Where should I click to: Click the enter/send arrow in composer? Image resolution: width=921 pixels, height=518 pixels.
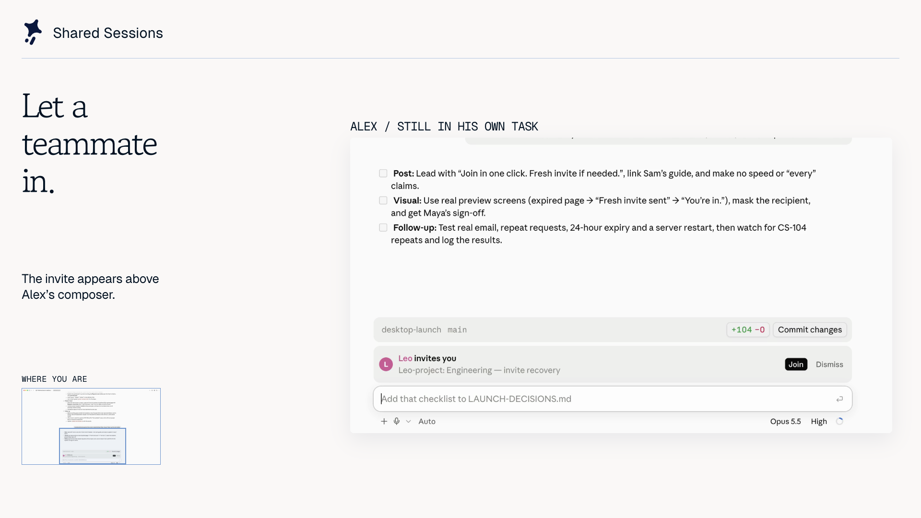pos(839,399)
